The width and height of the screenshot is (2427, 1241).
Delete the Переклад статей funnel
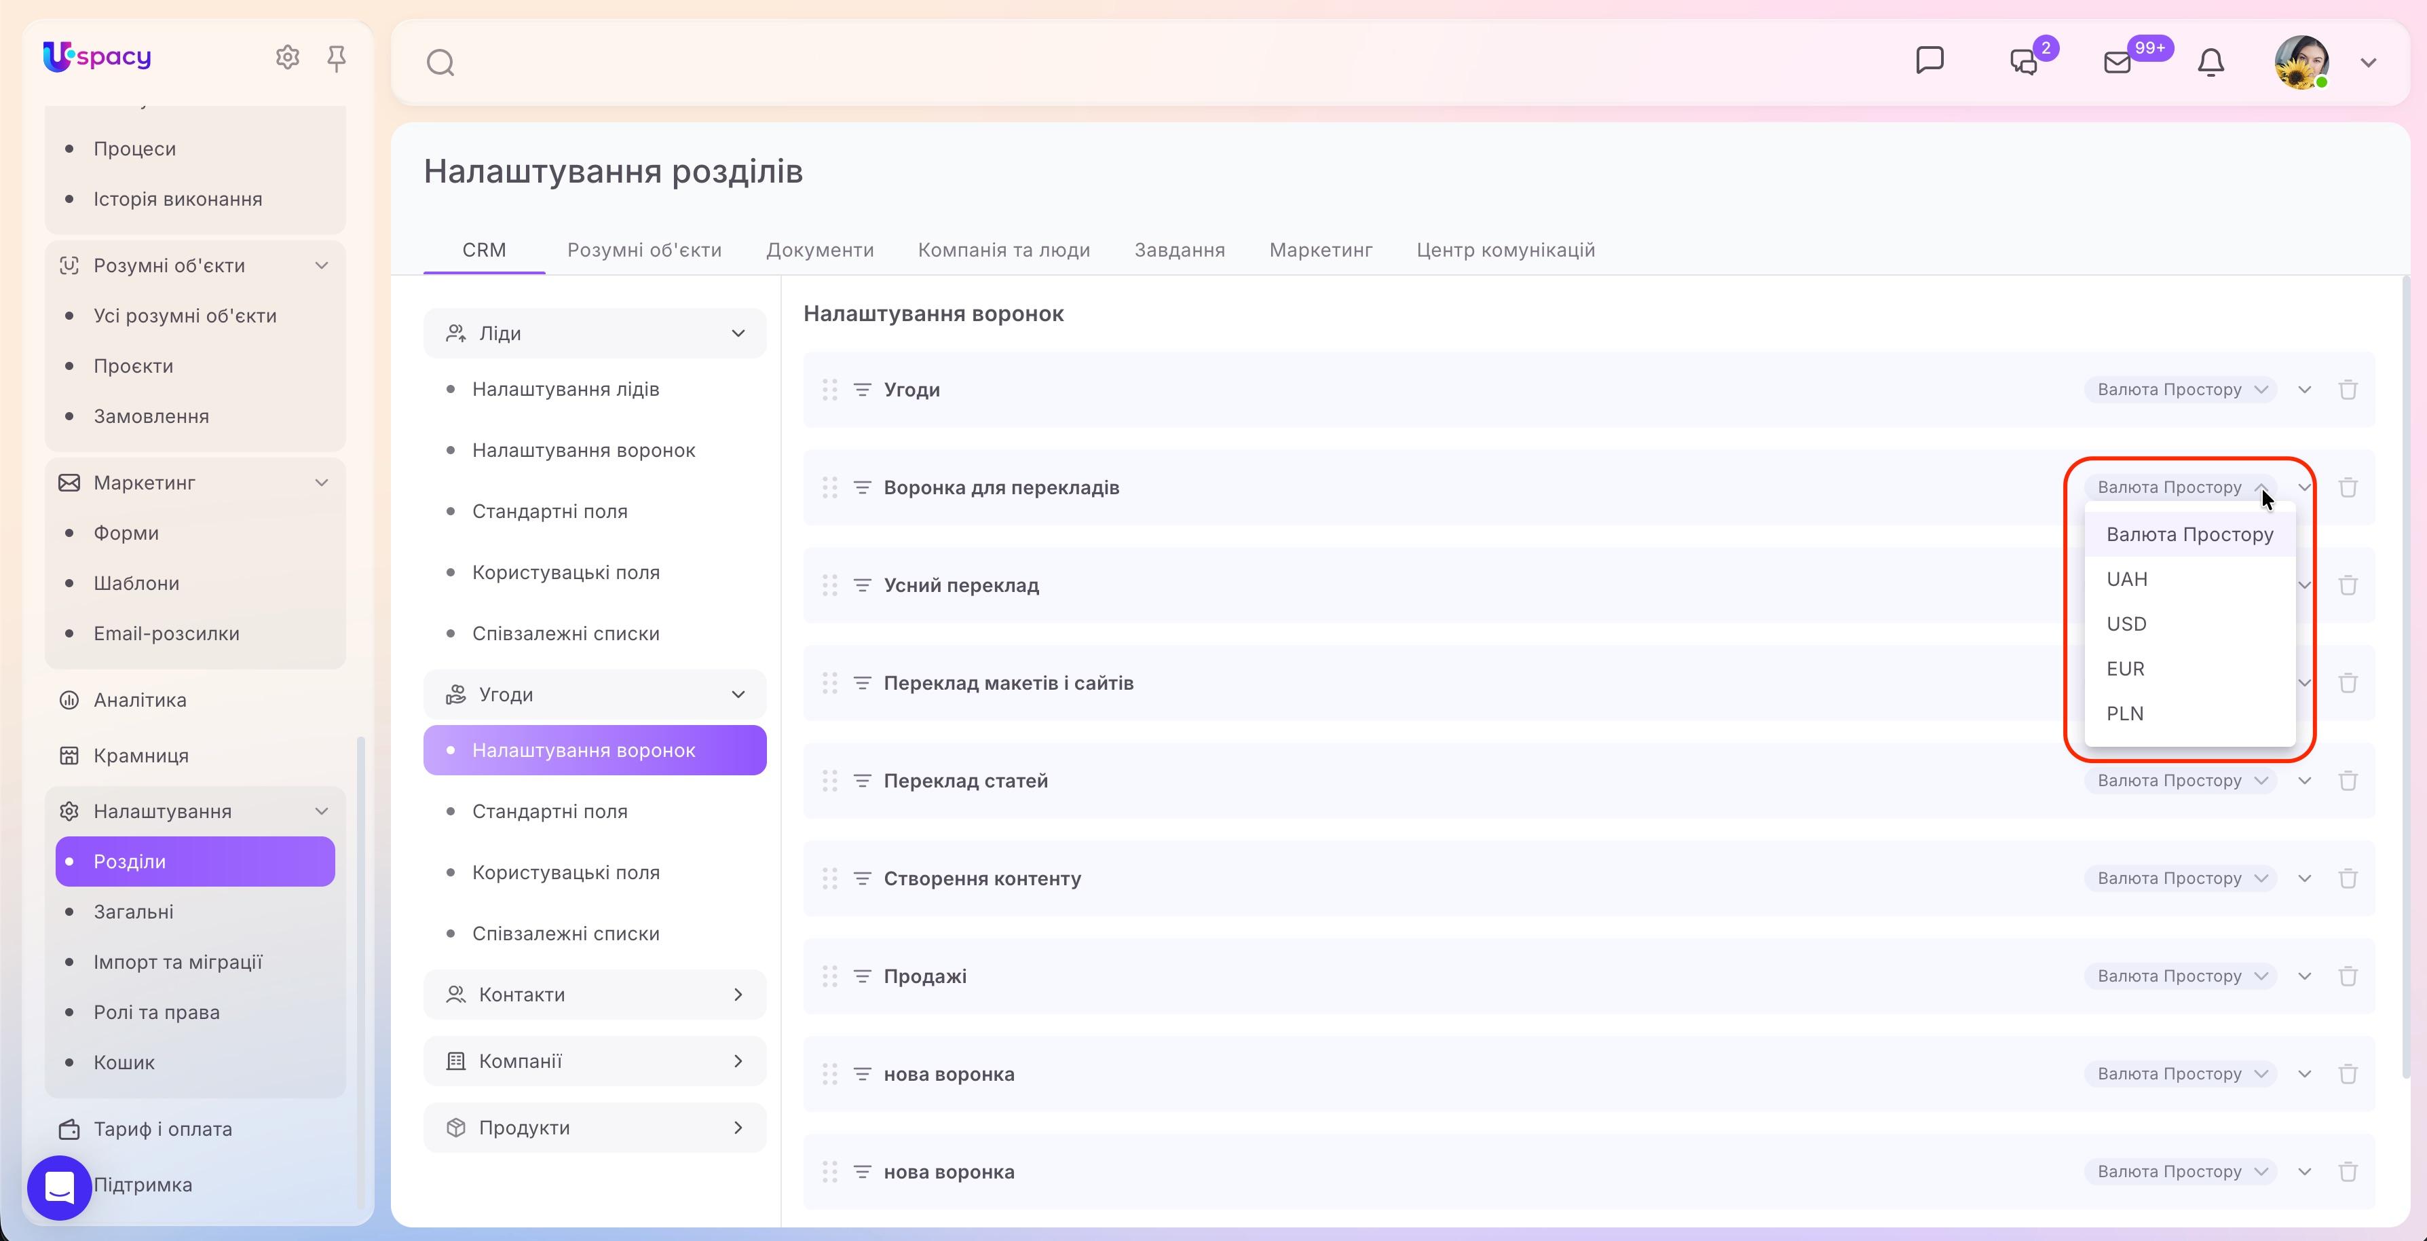pyautogui.click(x=2348, y=780)
